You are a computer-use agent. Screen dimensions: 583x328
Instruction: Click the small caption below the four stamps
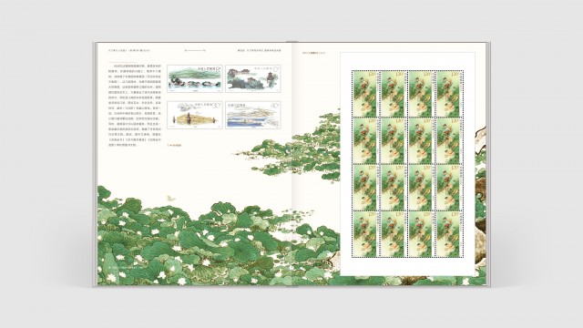tap(175, 145)
